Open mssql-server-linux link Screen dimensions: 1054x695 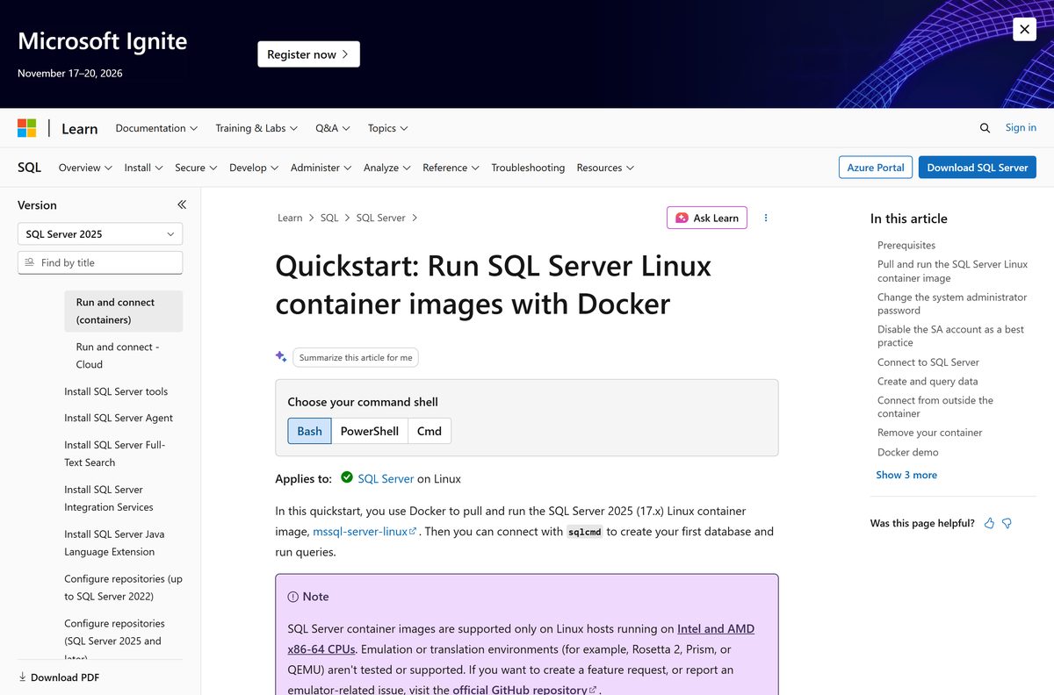[365, 531]
